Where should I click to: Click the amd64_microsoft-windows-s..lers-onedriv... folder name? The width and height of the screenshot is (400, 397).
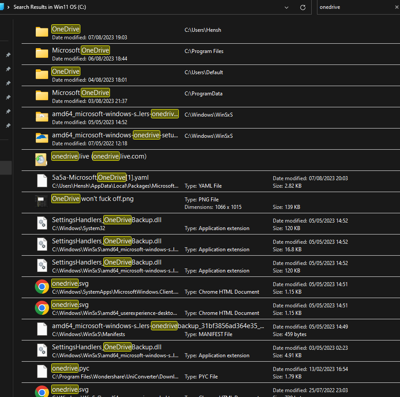(115, 114)
